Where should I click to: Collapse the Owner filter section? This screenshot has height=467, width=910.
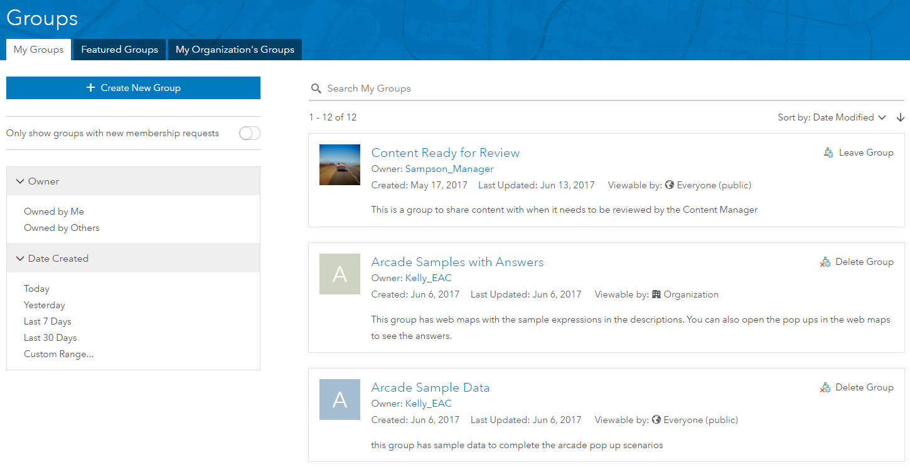click(20, 181)
